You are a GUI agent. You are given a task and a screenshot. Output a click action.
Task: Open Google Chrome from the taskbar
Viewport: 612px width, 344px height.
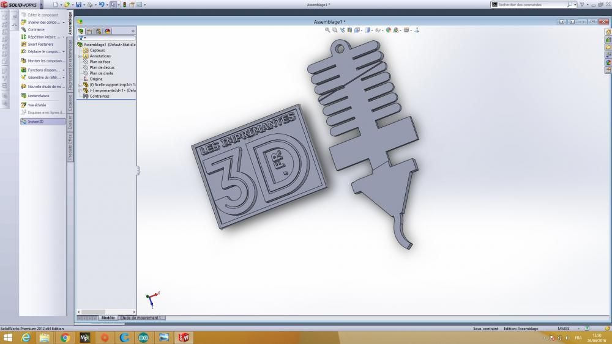[x=65, y=337]
